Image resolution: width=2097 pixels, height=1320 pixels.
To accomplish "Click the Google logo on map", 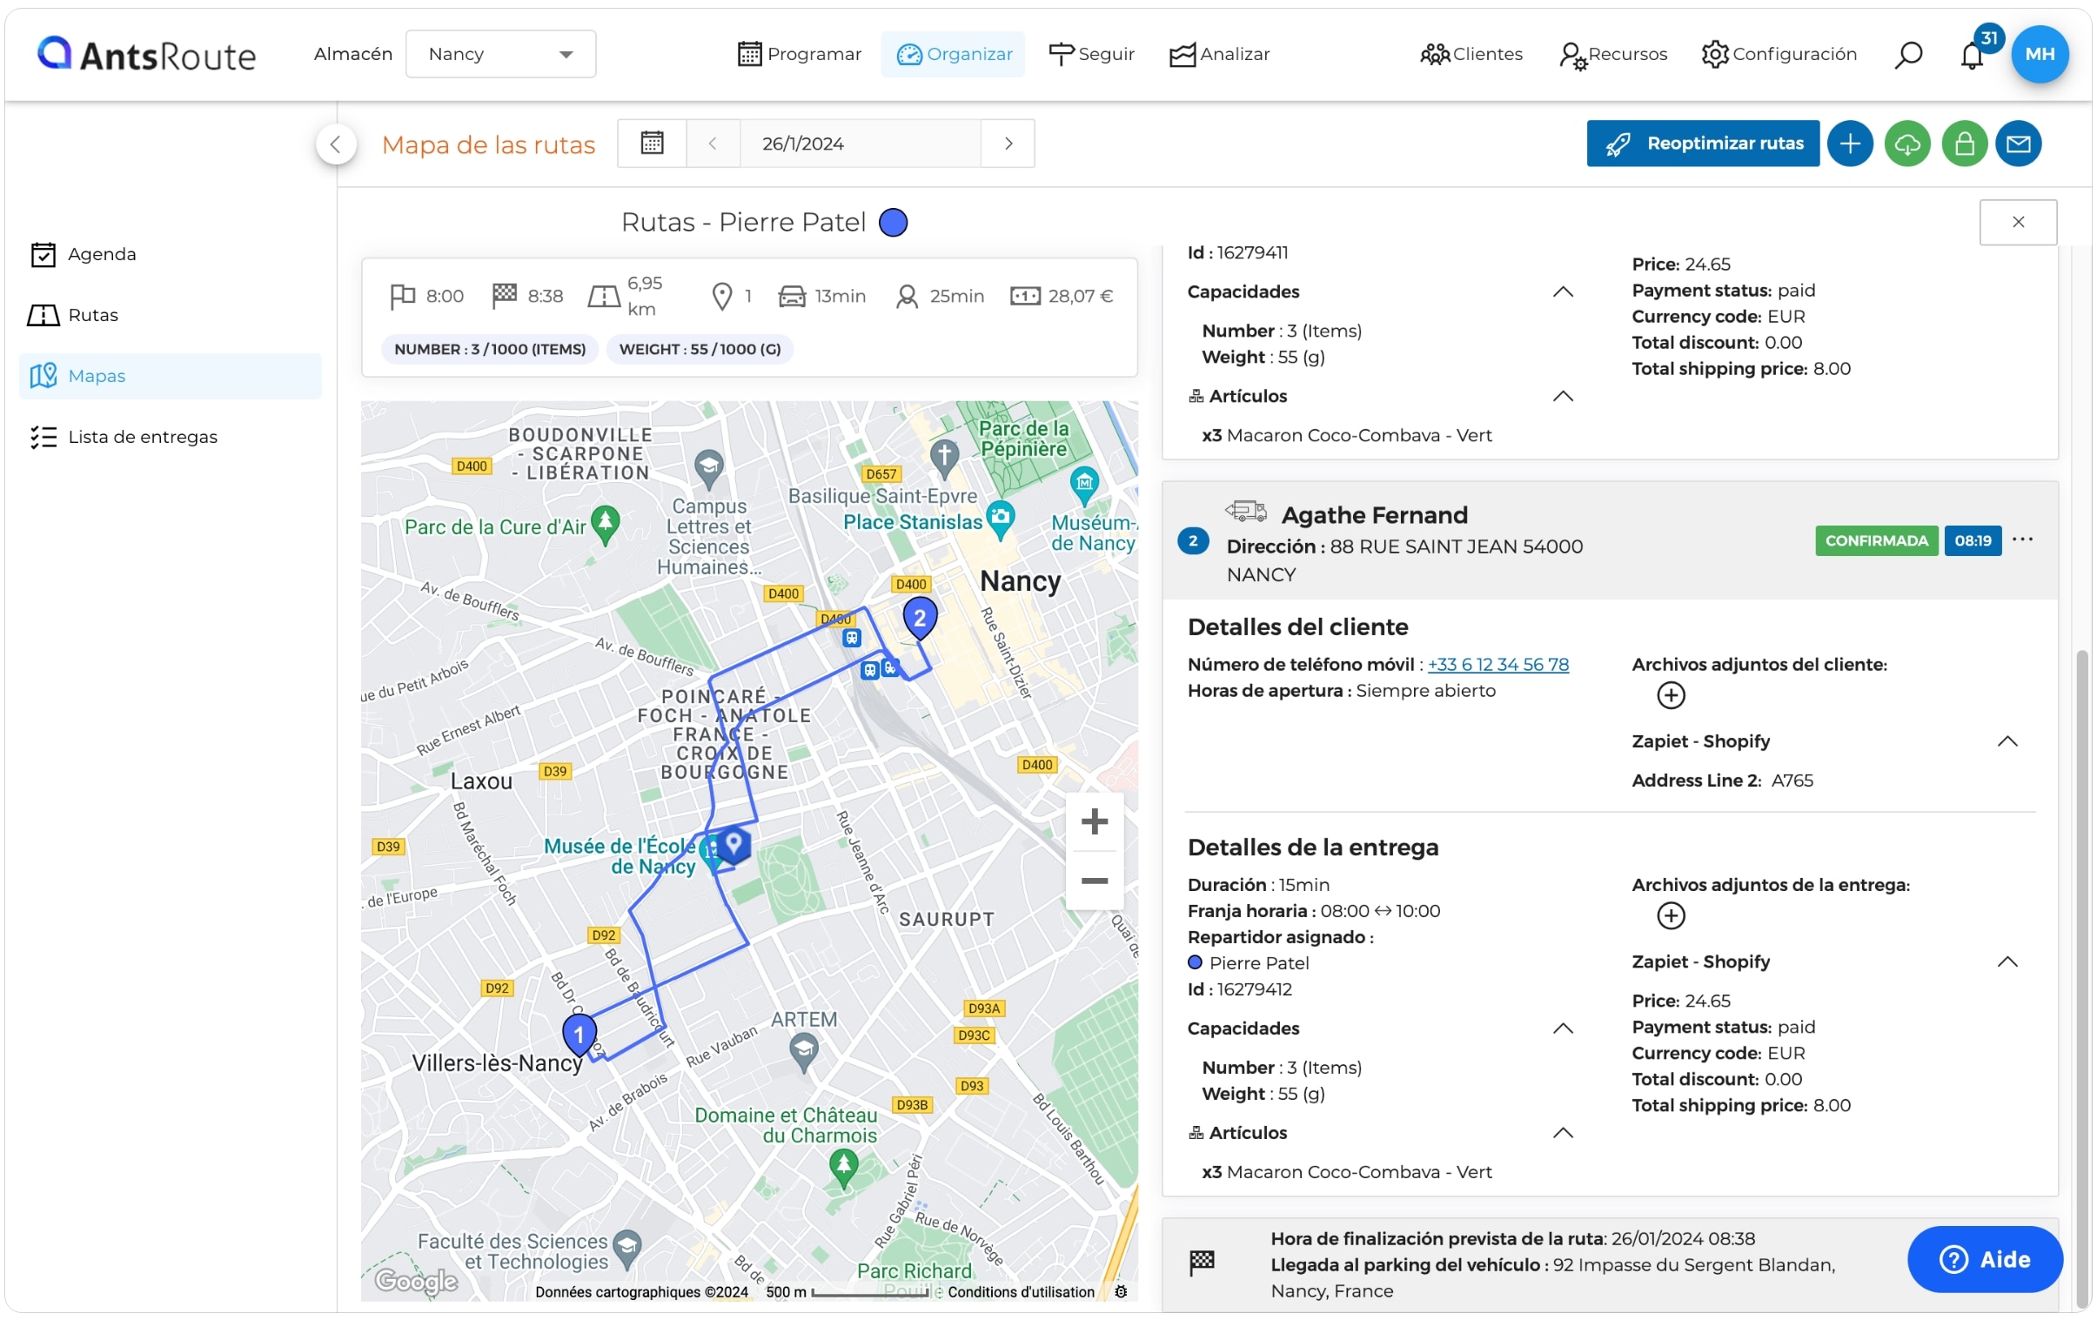I will point(415,1281).
